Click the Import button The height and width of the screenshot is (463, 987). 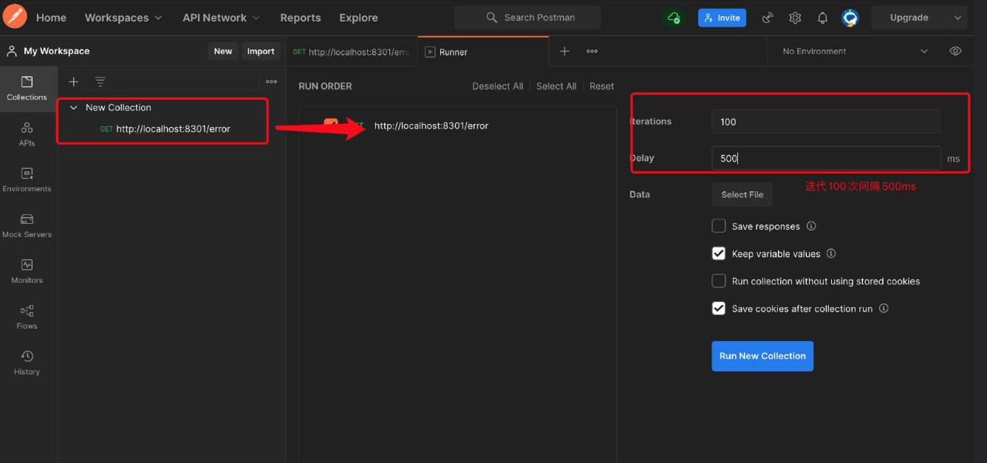(261, 51)
